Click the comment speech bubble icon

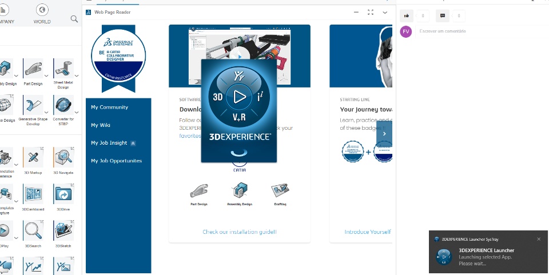click(443, 16)
